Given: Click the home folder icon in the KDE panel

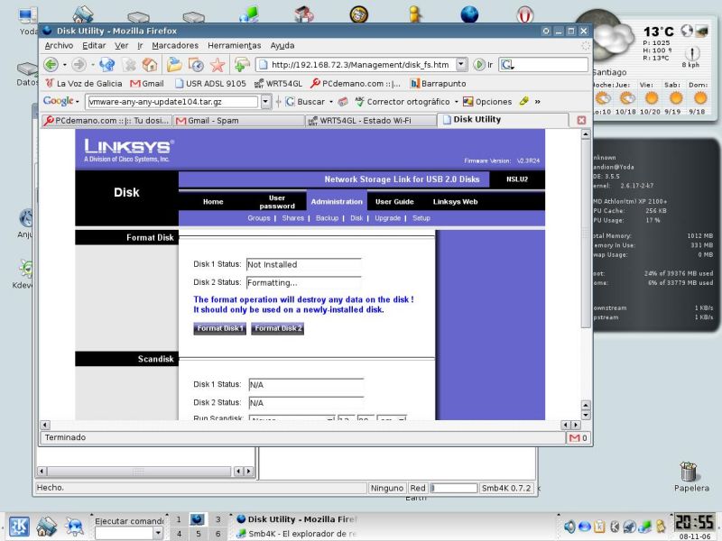Looking at the screenshot, I should tap(46, 527).
